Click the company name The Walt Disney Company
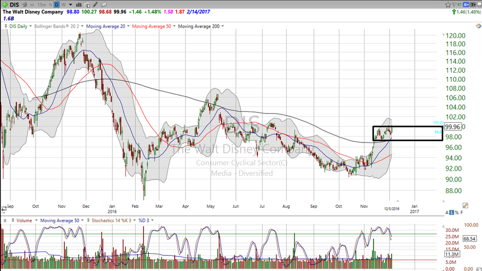 coord(33,12)
